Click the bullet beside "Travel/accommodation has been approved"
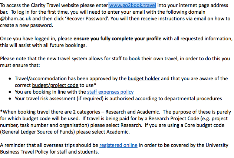Image resolution: width=234 pixels, height=158 pixels. (x=9, y=79)
